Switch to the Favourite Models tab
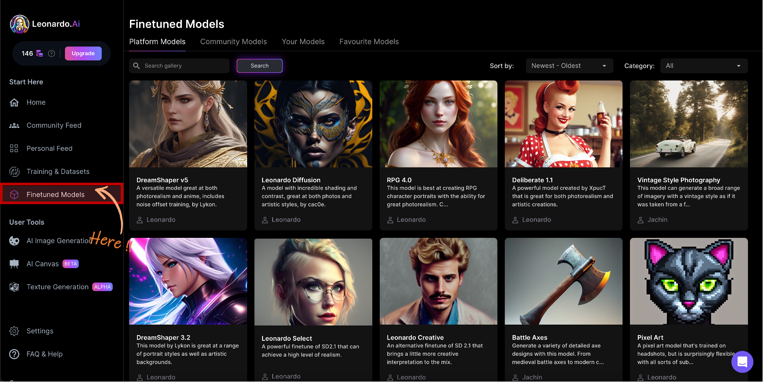The height and width of the screenshot is (382, 763). (x=369, y=42)
